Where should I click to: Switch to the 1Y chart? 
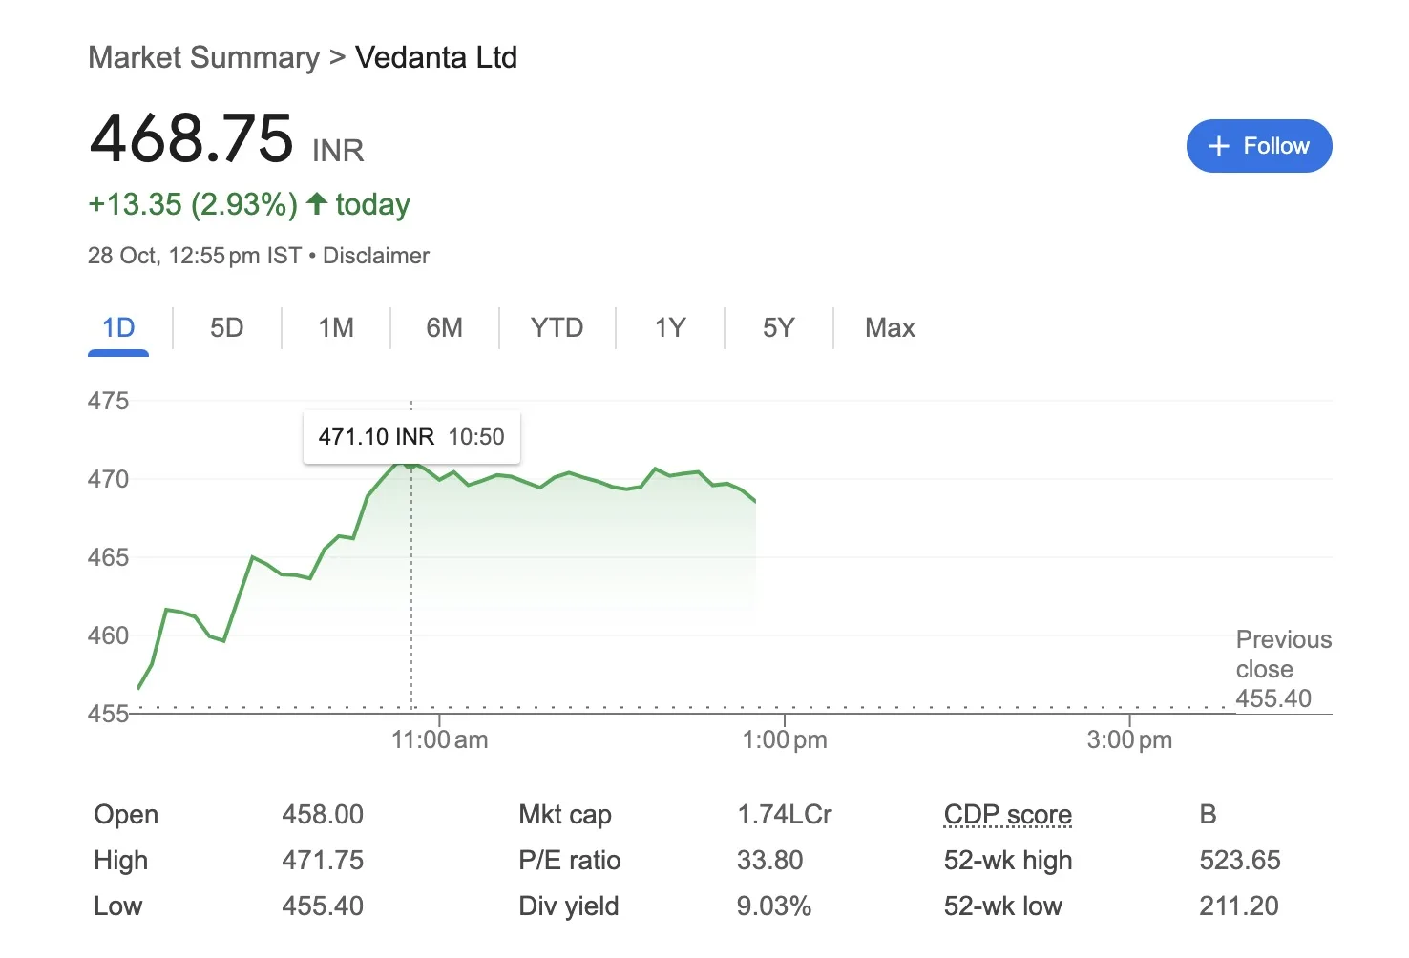pyautogui.click(x=669, y=327)
